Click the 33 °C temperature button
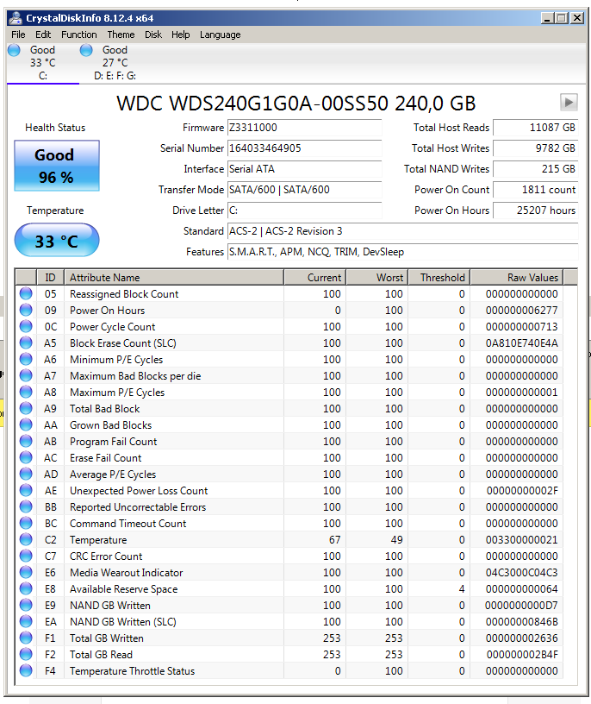Screen dimensions: 591x704 pos(57,240)
